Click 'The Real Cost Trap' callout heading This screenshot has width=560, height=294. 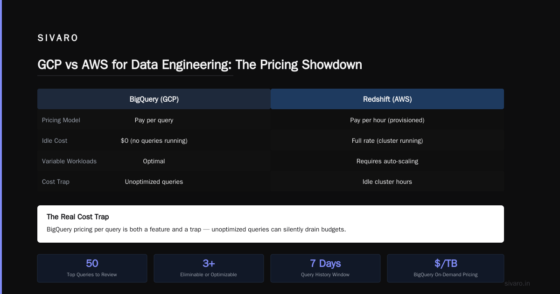[x=78, y=217]
